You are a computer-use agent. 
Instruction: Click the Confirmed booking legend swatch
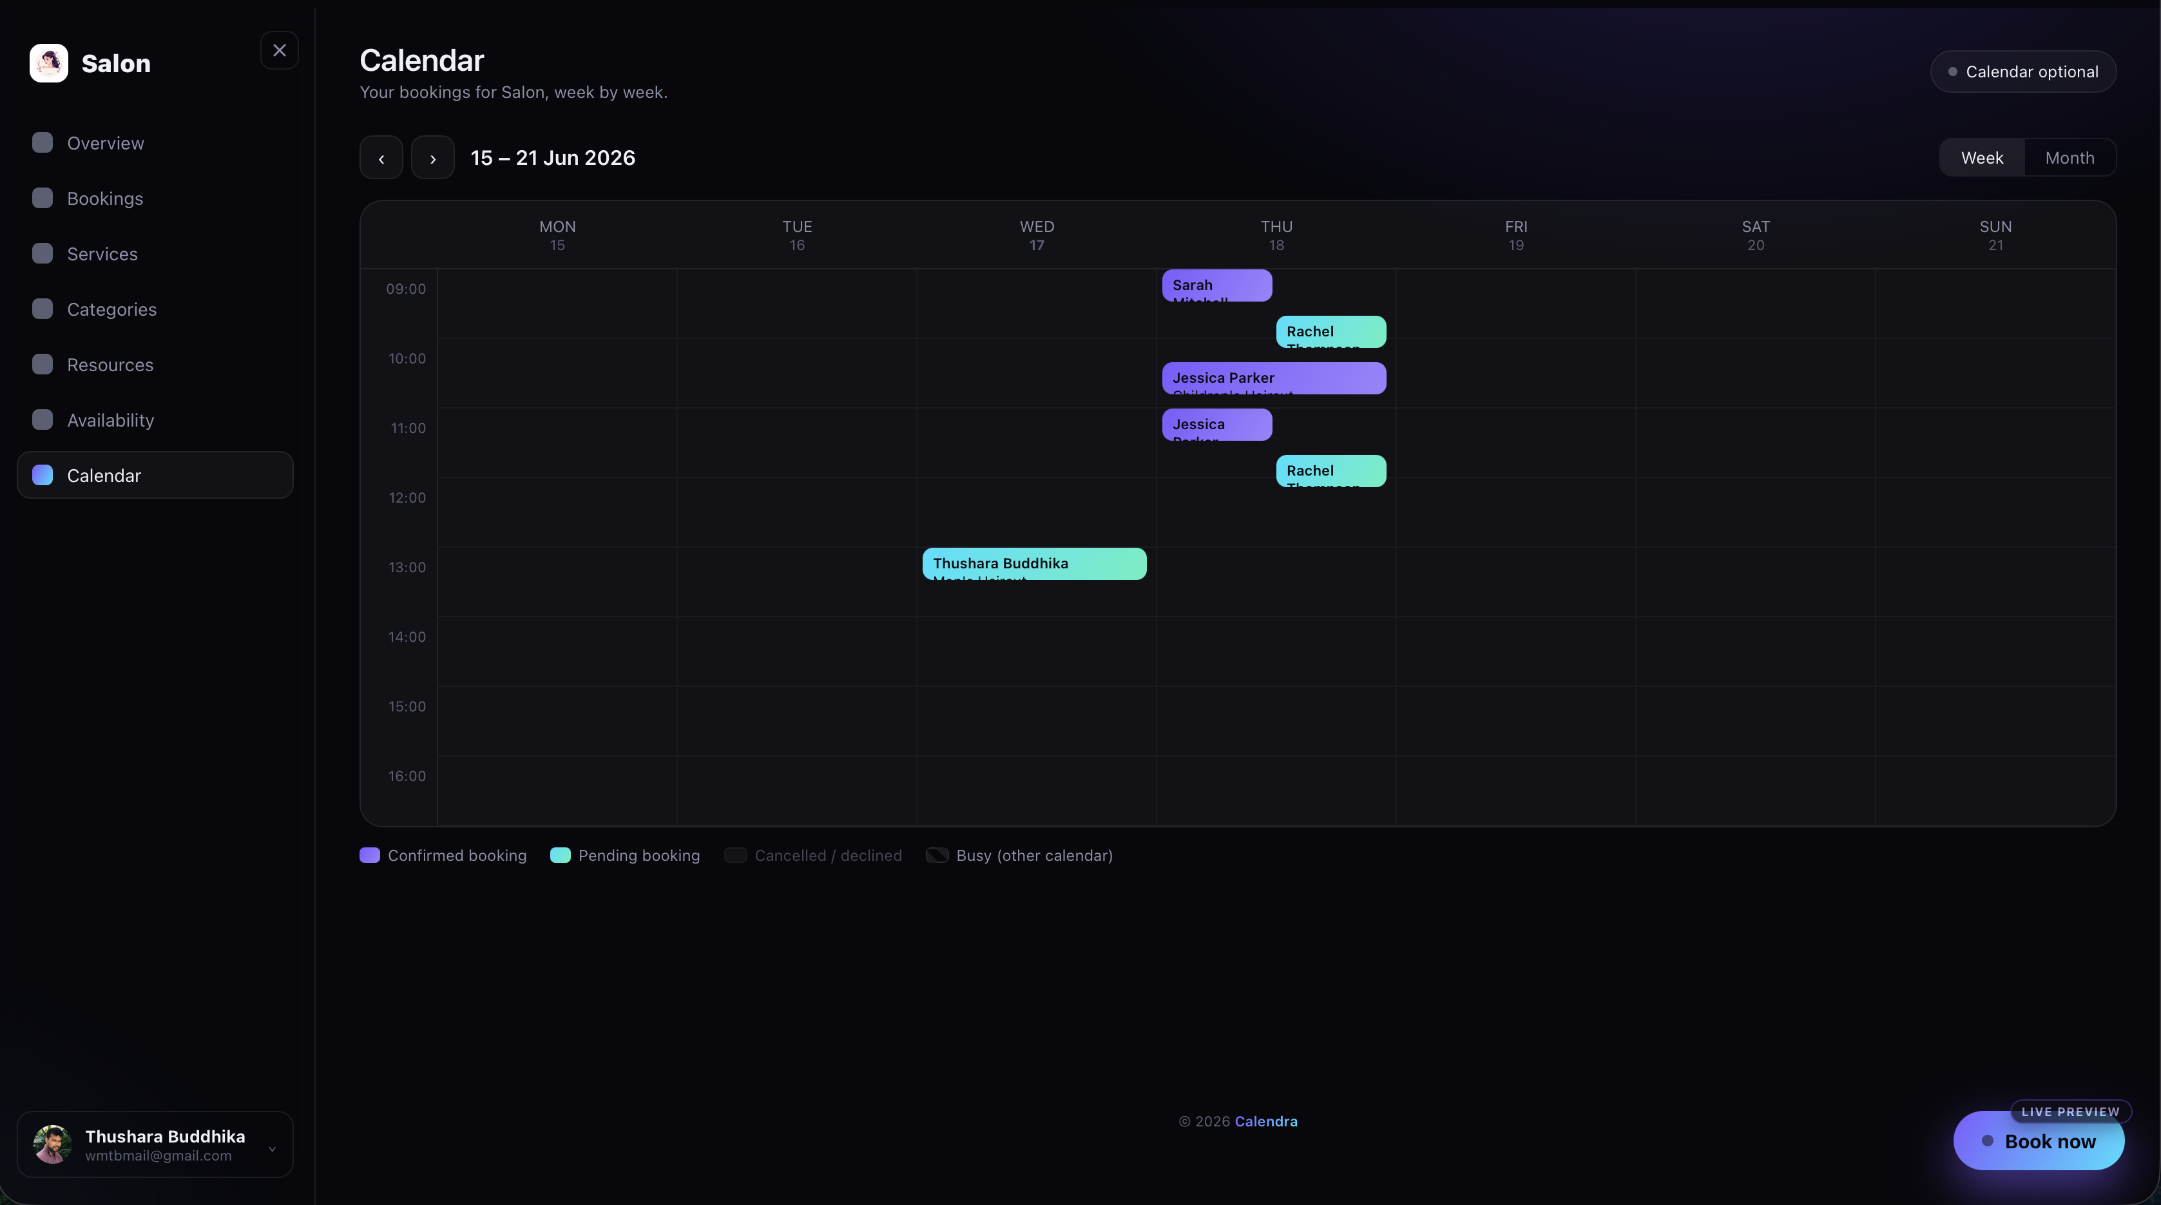pos(370,855)
